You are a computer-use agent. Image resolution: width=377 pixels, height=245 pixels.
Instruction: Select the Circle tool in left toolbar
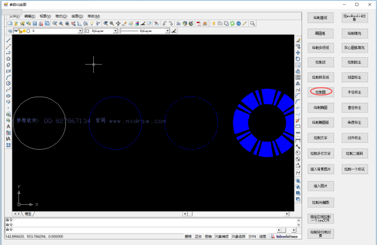point(8,84)
